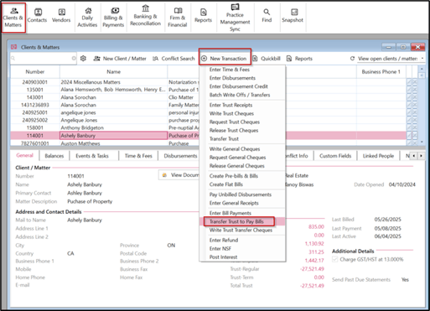Select Write Trust Cheques

(231, 113)
